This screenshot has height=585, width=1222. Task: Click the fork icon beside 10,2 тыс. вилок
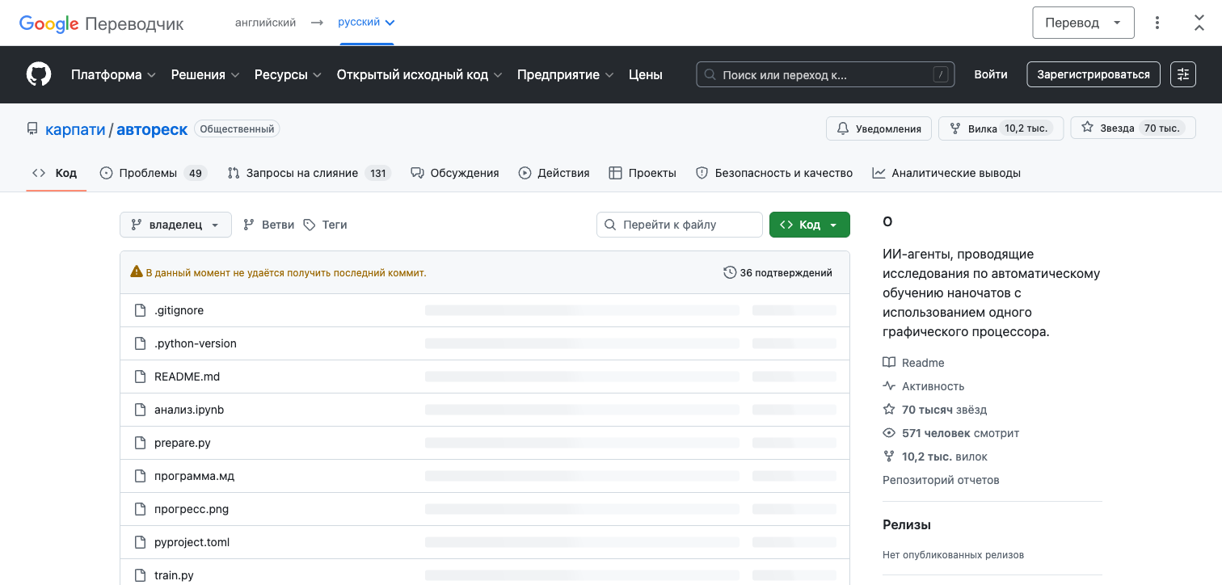pos(889,457)
